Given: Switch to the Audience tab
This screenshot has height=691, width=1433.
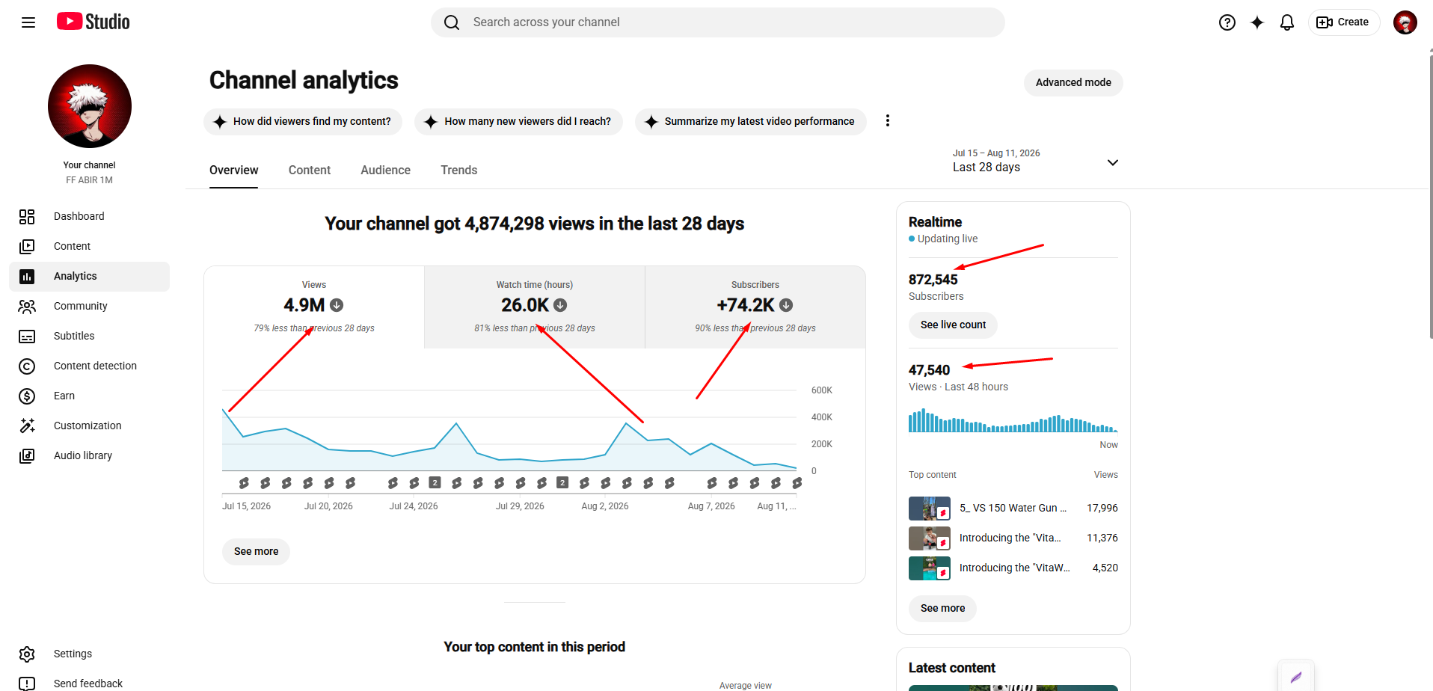Looking at the screenshot, I should (385, 171).
